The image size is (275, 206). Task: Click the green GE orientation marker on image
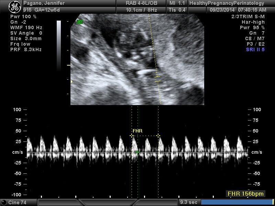80,22
